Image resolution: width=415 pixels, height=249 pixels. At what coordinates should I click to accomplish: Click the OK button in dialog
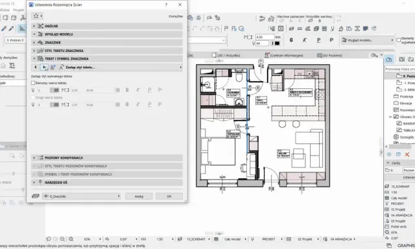169,196
